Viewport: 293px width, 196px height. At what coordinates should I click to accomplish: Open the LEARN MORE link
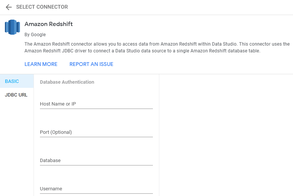tap(41, 64)
